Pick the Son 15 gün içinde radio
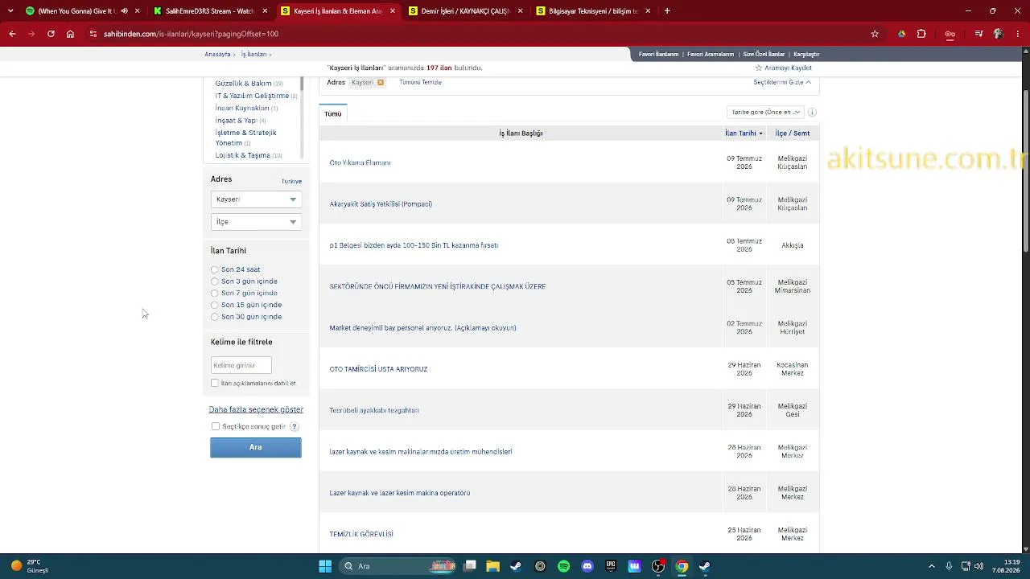 (x=214, y=305)
